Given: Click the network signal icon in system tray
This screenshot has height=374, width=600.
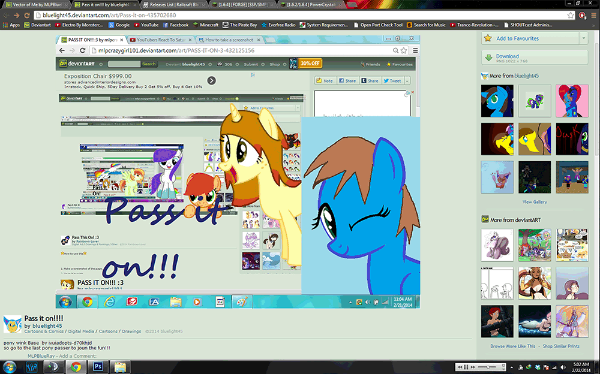Looking at the screenshot, I should (554, 367).
